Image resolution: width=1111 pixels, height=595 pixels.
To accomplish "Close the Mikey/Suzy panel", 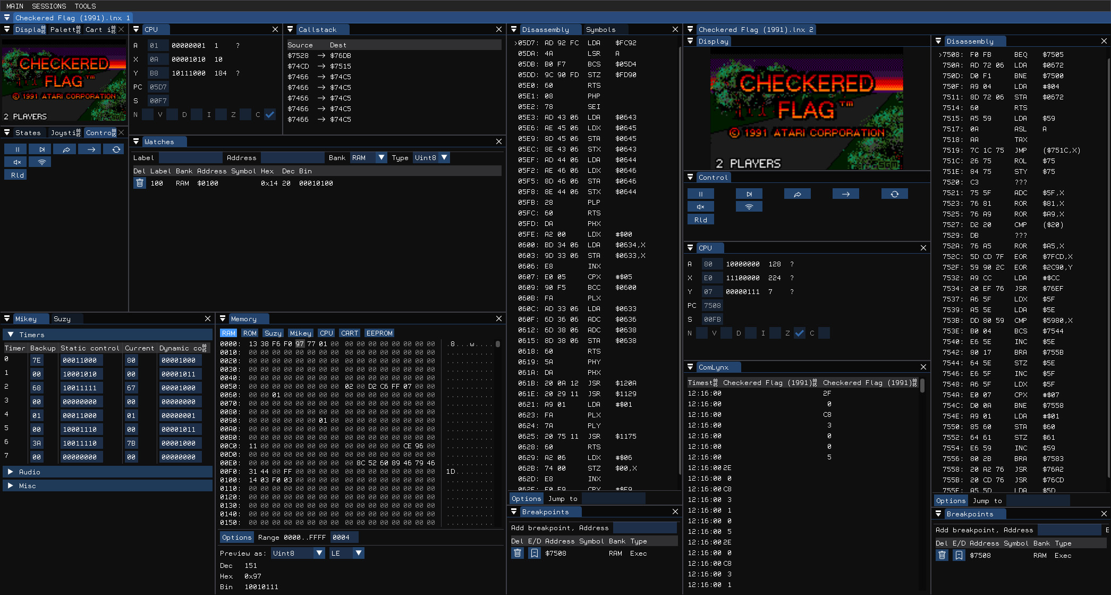I will 208,319.
